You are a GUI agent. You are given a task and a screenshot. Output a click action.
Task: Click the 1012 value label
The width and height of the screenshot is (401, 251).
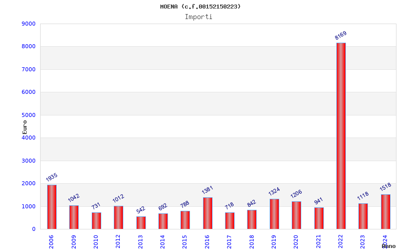[118, 198]
